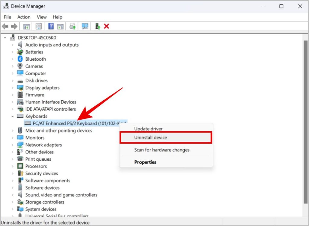309x226 pixels.
Task: Select Sound, video and game controllers label
Action: point(61,195)
